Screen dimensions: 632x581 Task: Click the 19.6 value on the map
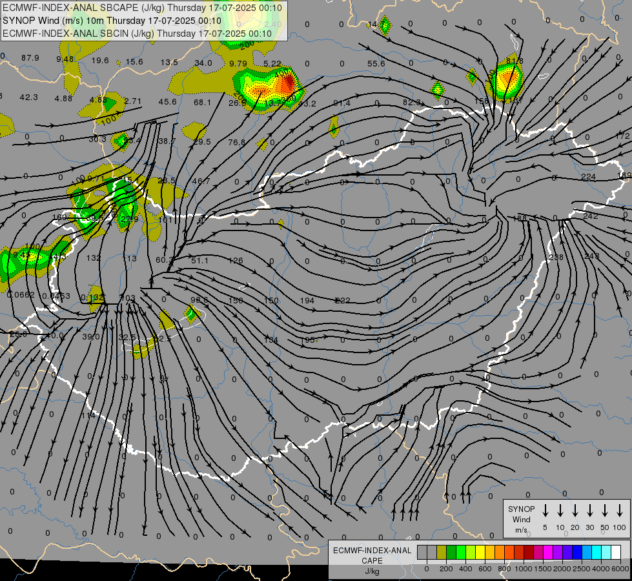(100, 61)
